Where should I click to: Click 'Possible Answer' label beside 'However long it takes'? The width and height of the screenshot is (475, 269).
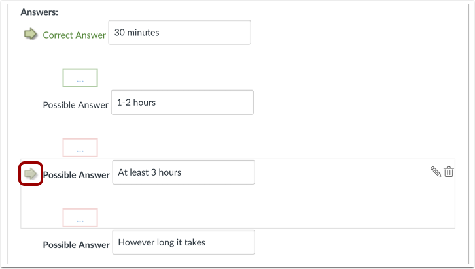pos(76,244)
